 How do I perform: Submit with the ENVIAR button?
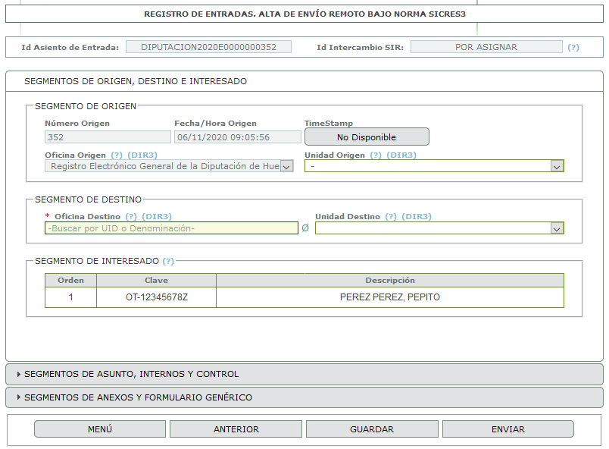tap(508, 429)
